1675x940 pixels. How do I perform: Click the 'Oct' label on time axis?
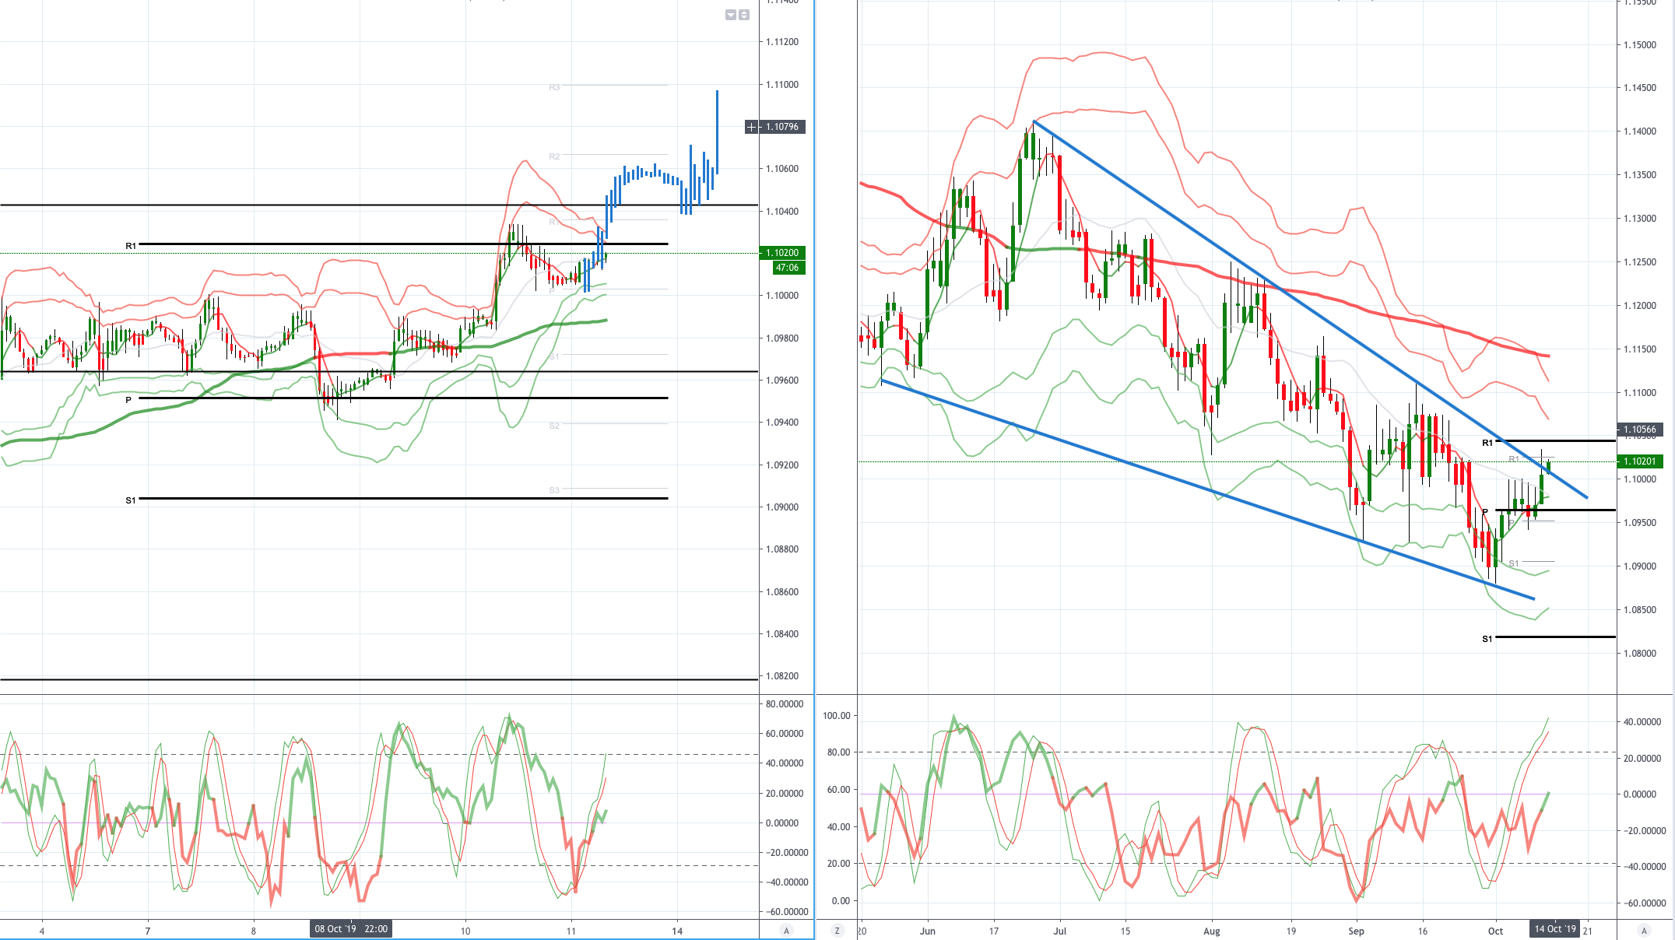(1495, 931)
